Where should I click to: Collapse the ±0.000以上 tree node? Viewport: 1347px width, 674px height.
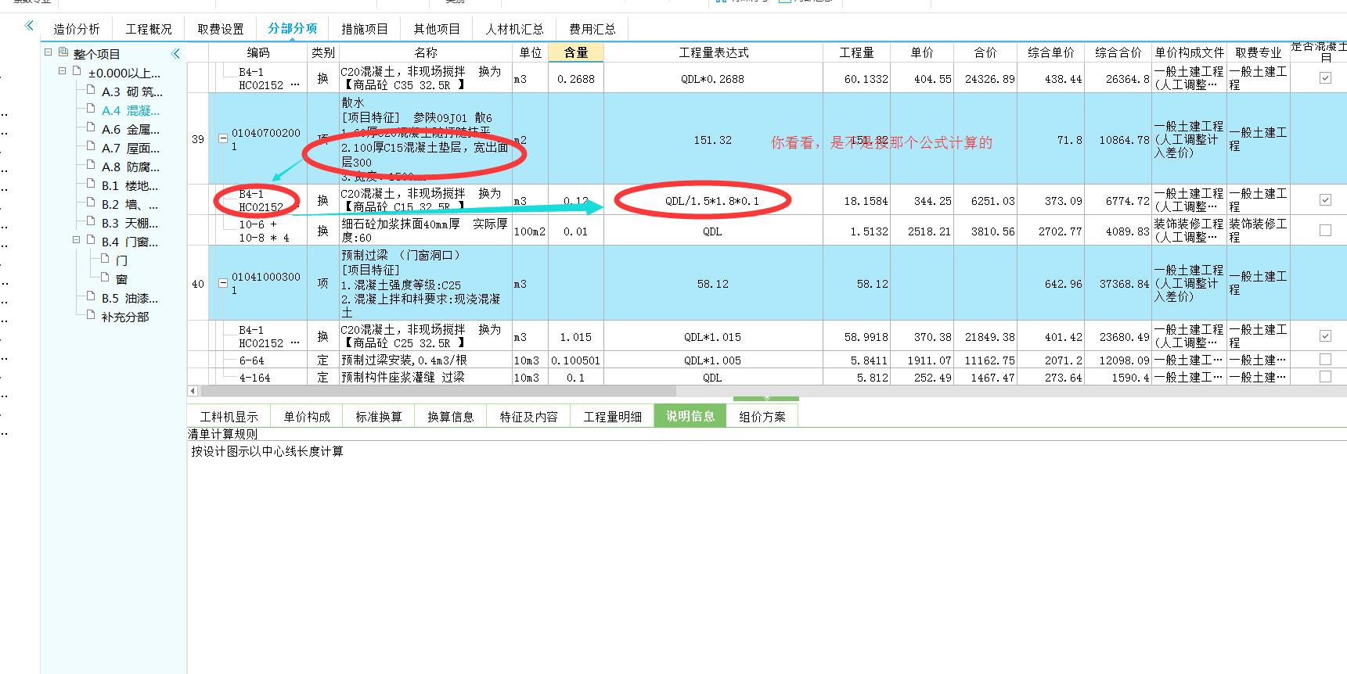[x=63, y=71]
